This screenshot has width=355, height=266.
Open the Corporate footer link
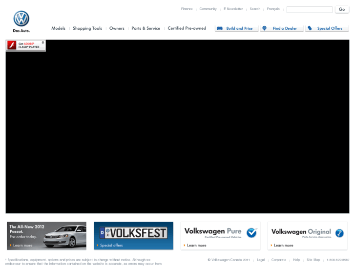(x=279, y=260)
